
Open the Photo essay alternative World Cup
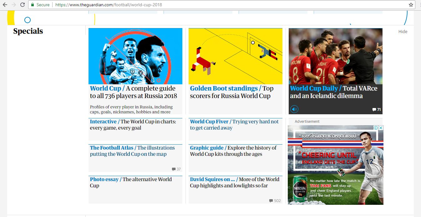pos(130,182)
